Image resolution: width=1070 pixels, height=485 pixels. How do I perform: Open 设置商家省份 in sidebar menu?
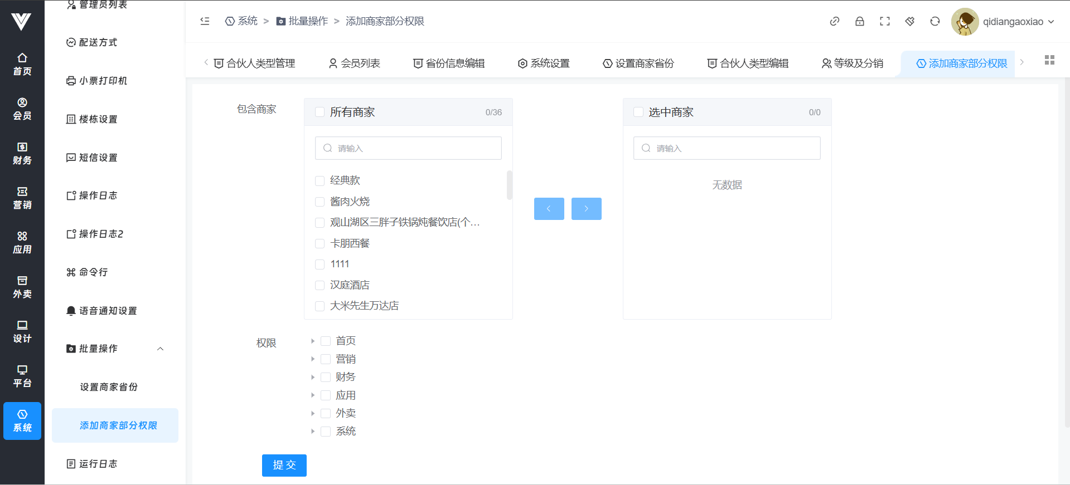109,387
